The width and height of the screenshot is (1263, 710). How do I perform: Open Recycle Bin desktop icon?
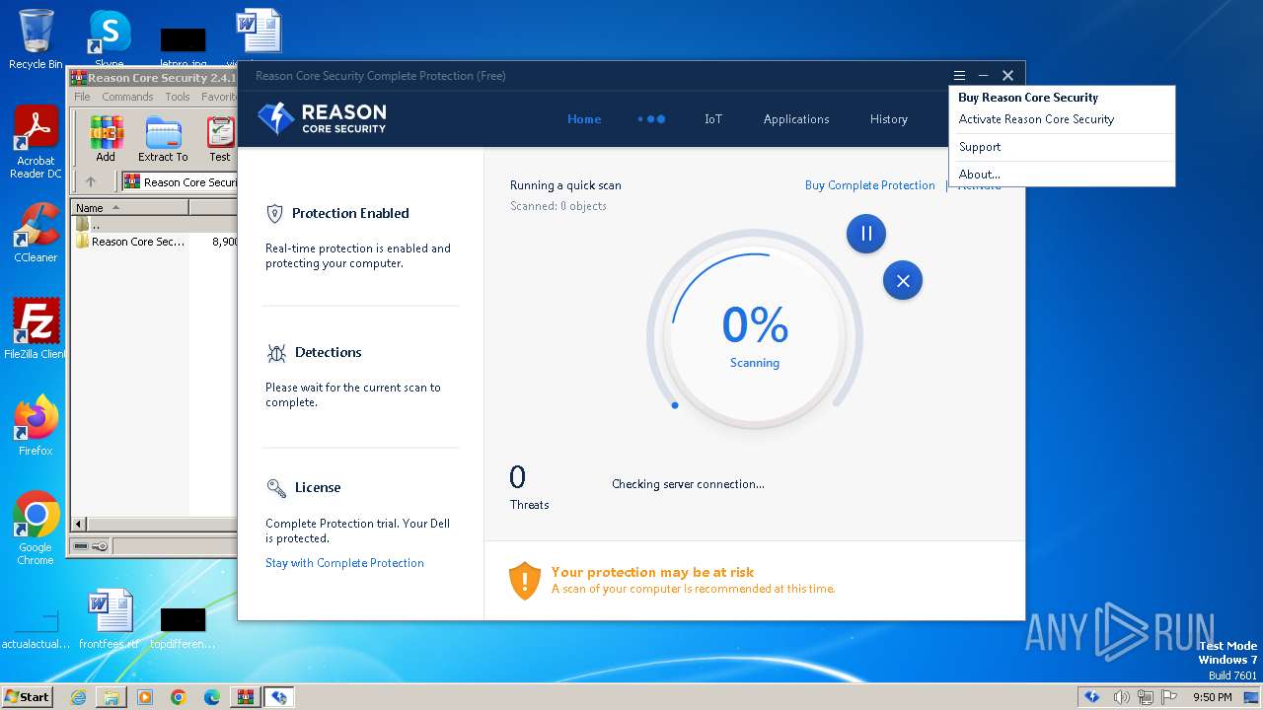pos(36,39)
